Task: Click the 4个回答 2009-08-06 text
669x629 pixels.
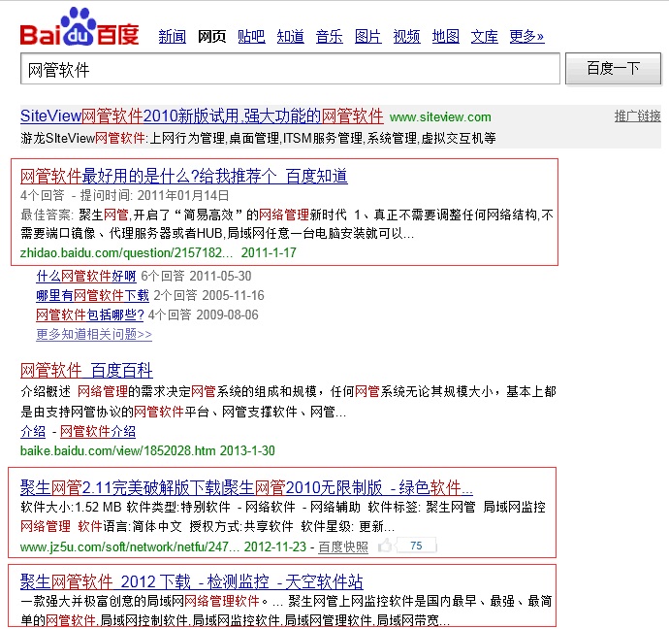Action: pos(203,314)
